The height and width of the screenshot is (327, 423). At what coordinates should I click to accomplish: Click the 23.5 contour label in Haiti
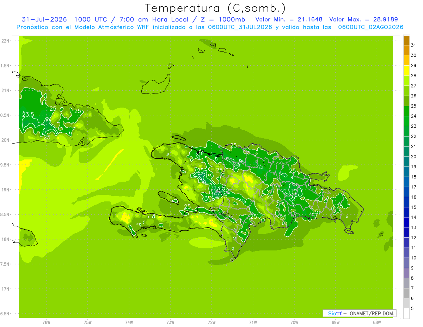(219, 188)
